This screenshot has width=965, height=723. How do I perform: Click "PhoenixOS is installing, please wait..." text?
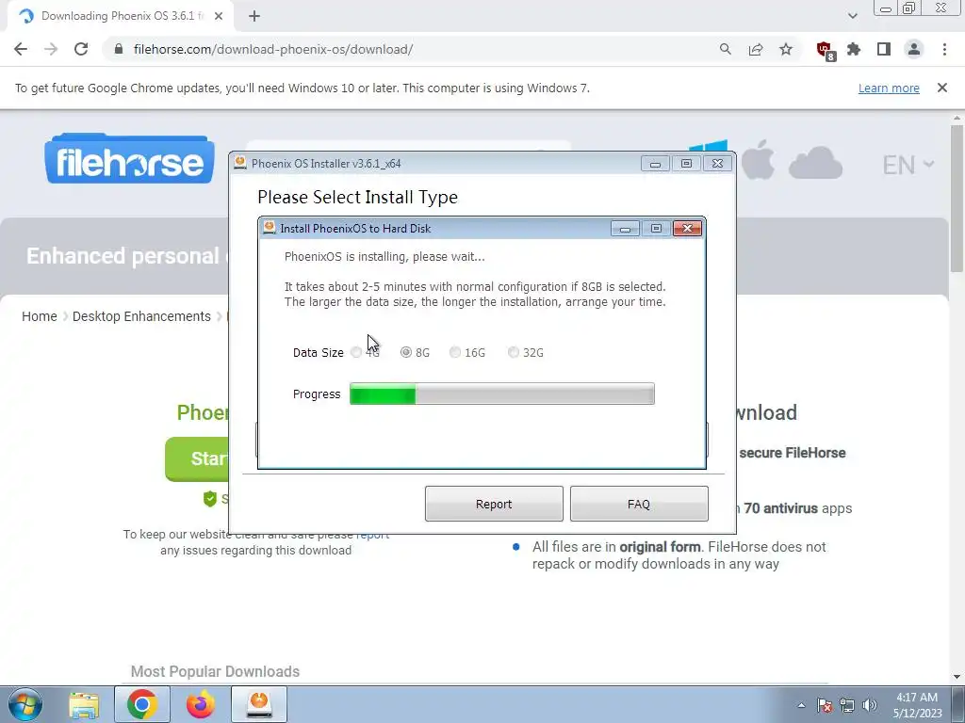coord(384,257)
